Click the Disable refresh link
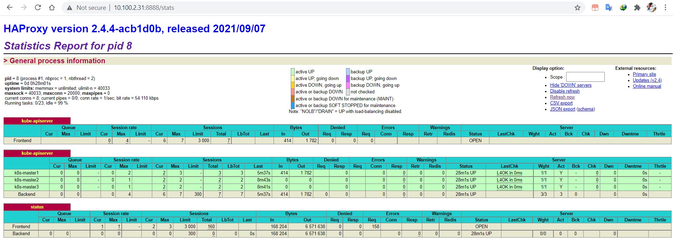The width and height of the screenshot is (673, 239). click(x=565, y=91)
